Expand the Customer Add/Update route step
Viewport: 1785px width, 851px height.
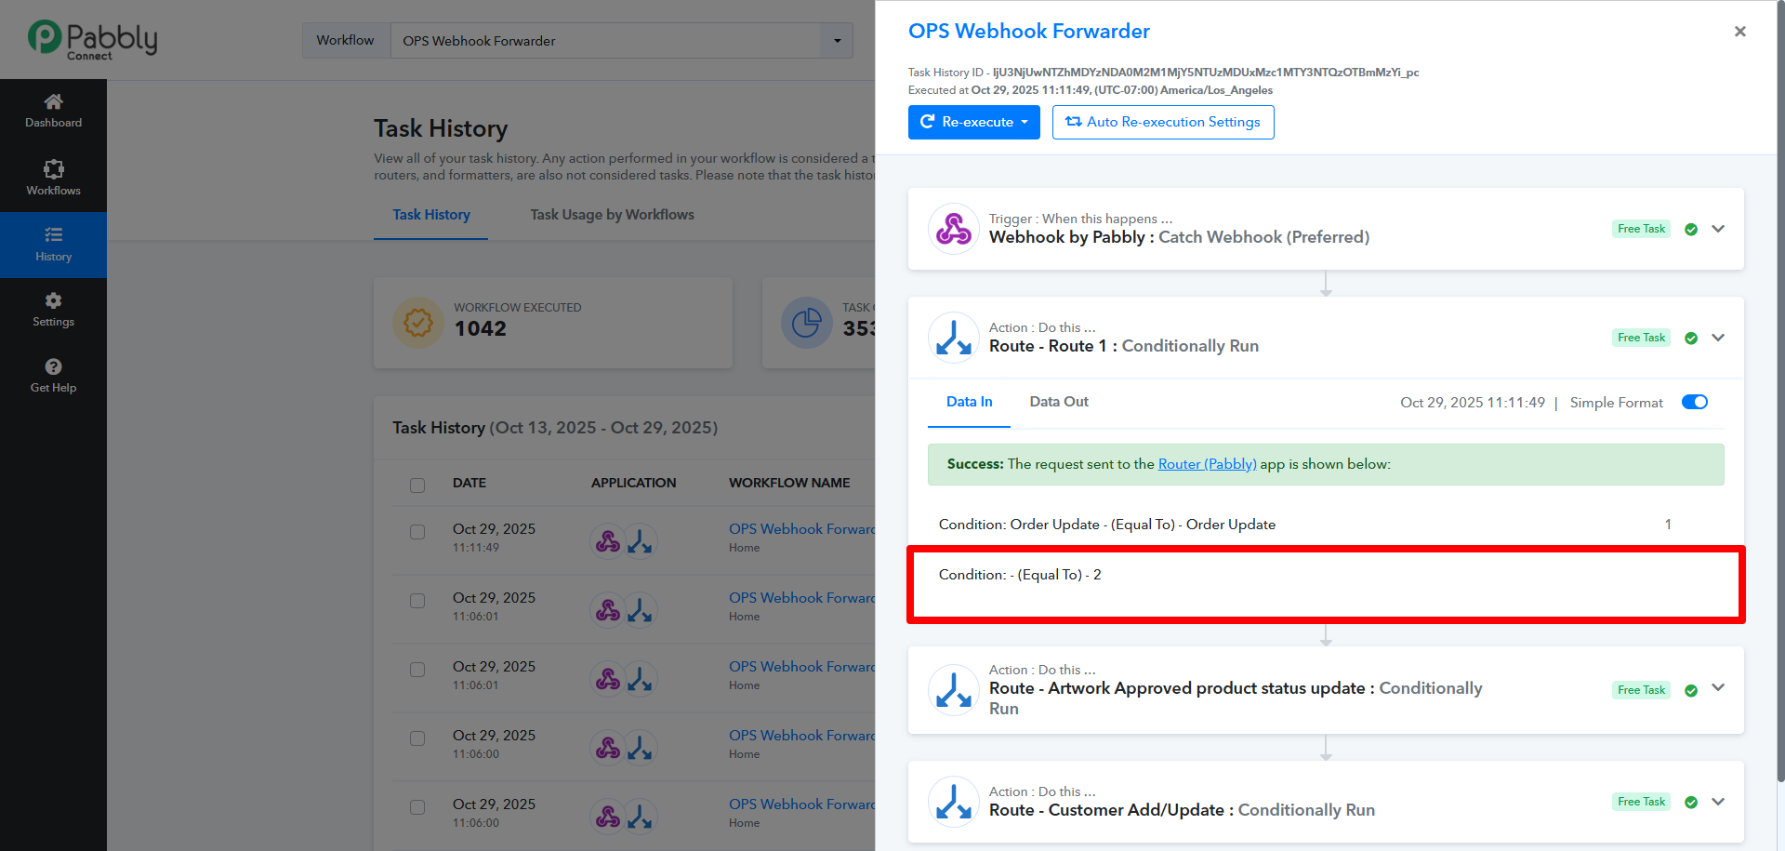tap(1718, 802)
